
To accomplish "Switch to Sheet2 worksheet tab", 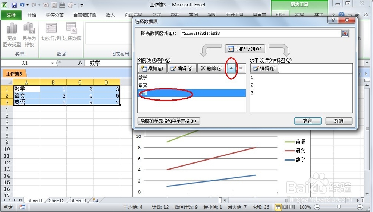I will (57, 200).
